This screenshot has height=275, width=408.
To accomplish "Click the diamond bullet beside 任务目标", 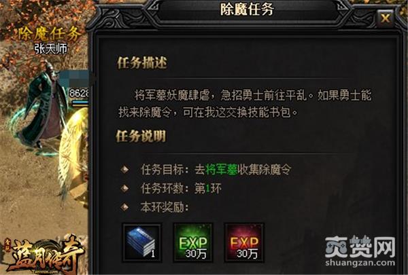I will point(124,170).
